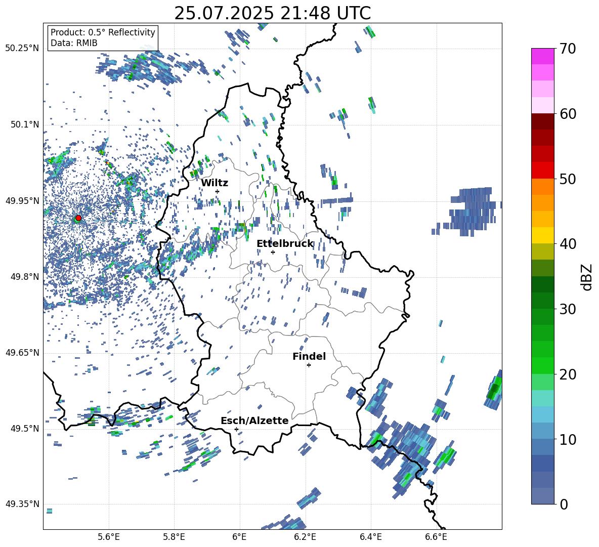The image size is (599, 547).
Task: Pick the dark maroon color band below 60
Action: (x=542, y=121)
